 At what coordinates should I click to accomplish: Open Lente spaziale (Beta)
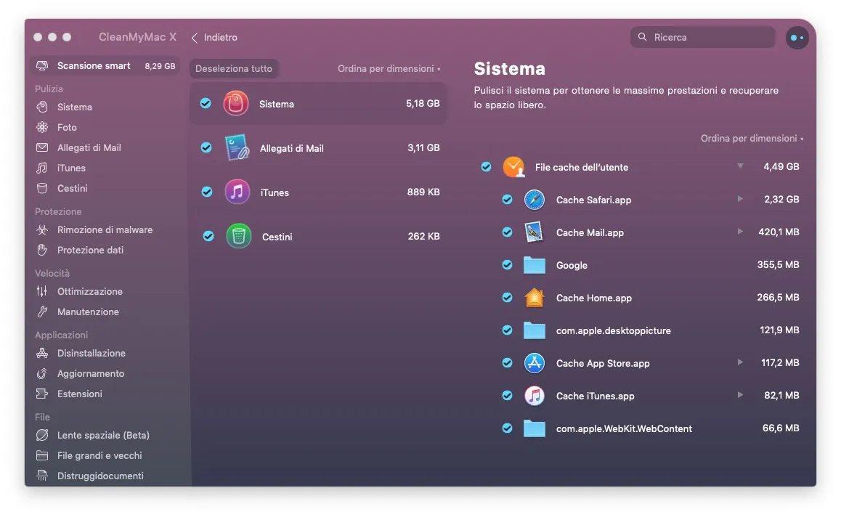click(103, 435)
